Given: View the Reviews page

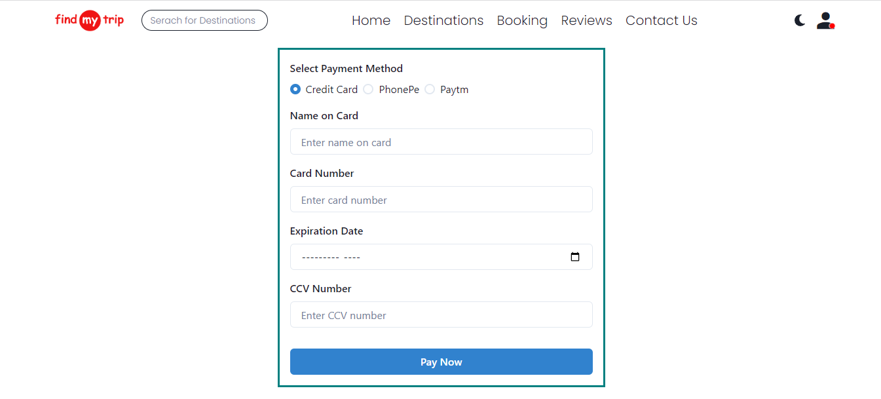Looking at the screenshot, I should pyautogui.click(x=586, y=20).
